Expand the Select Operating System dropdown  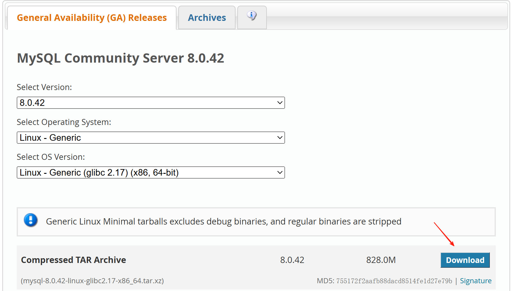(x=151, y=137)
